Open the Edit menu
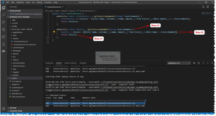The height and width of the screenshot is (116, 216). (x=13, y=2)
